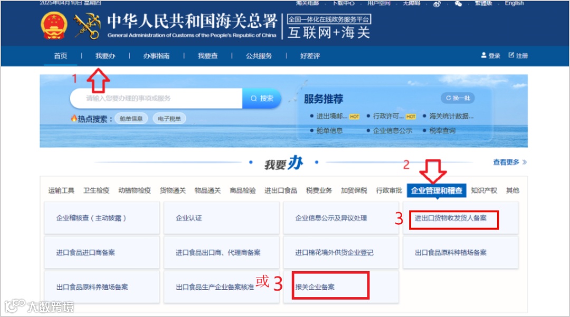Open 出口食品原料养殖场备案 card
The height and width of the screenshot is (317, 570).
(x=102, y=288)
